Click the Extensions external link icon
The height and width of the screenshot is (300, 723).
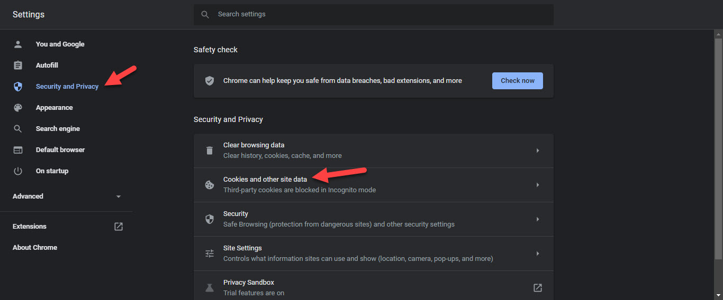pyautogui.click(x=119, y=227)
